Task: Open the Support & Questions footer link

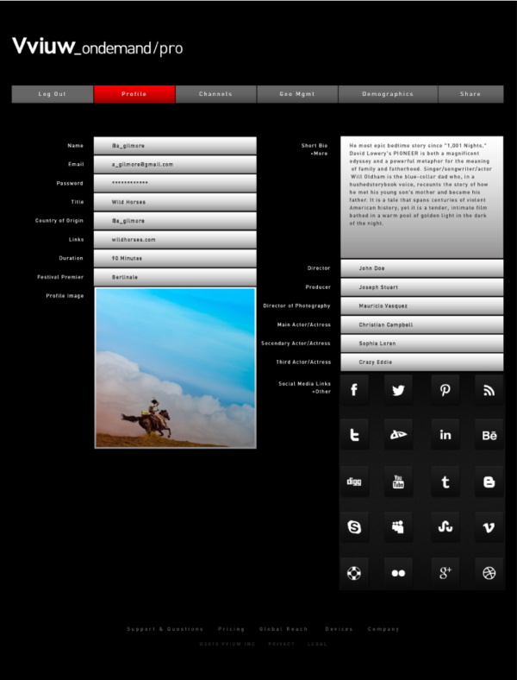Action: pyautogui.click(x=165, y=629)
